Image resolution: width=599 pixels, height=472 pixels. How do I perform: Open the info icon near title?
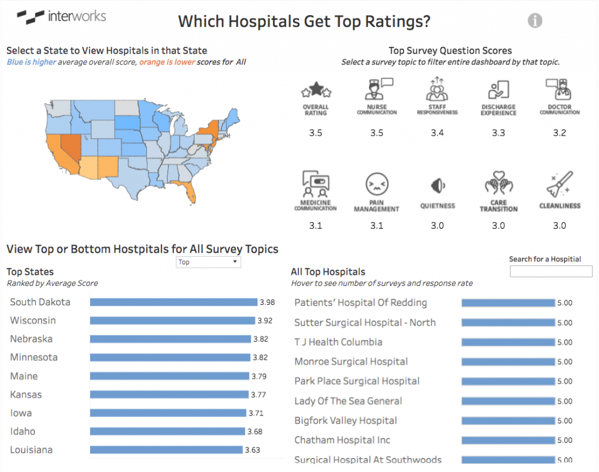(x=535, y=20)
